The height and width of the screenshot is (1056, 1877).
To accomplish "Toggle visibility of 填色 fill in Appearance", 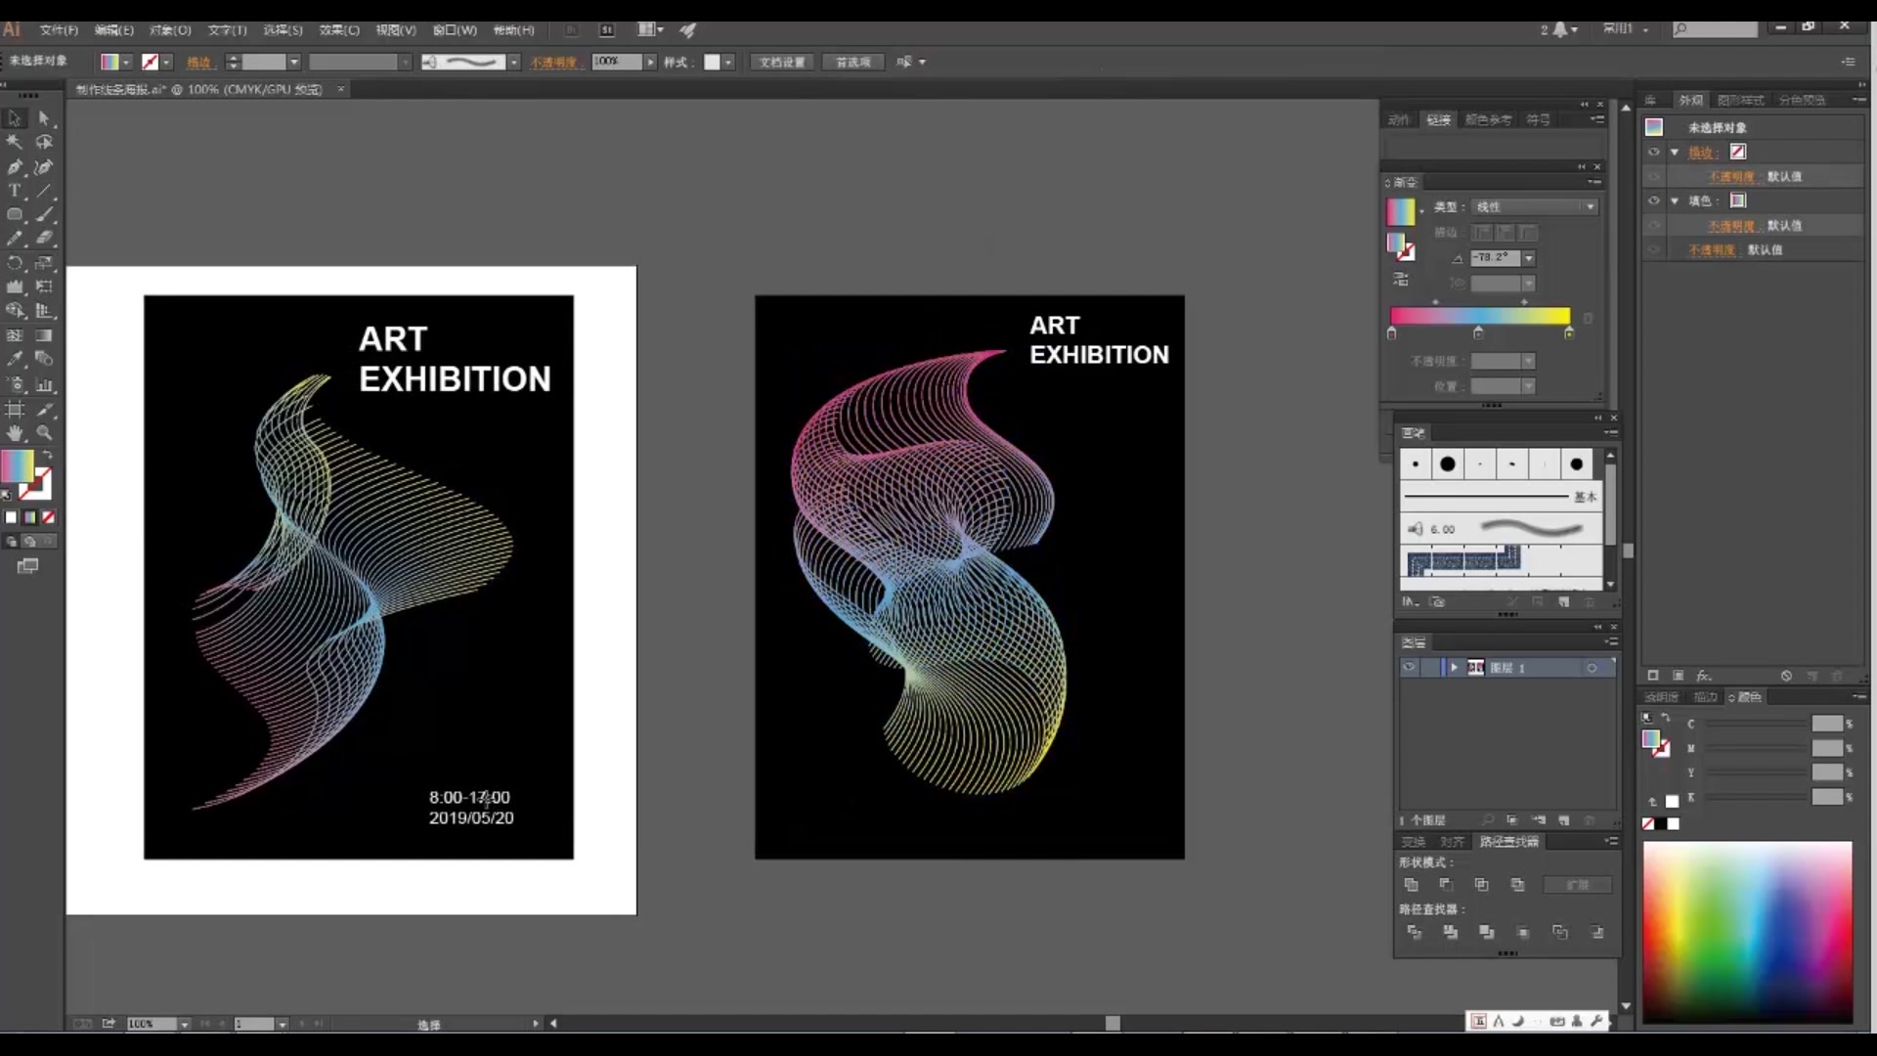I will [x=1654, y=201].
